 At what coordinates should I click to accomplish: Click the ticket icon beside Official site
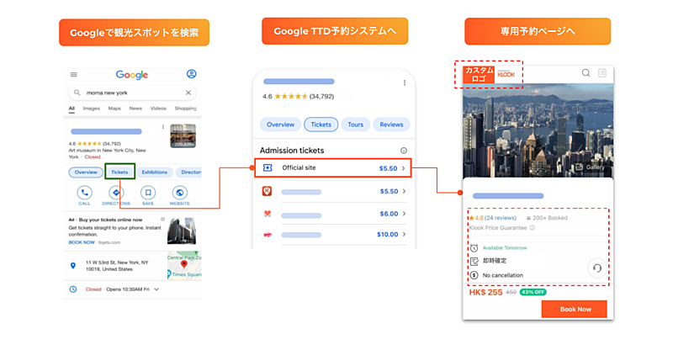pos(268,168)
